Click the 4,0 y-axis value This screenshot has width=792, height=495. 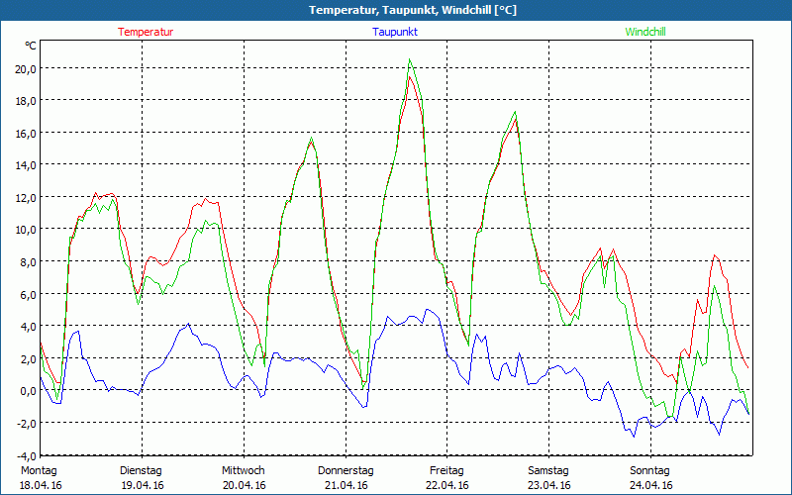[x=29, y=327]
